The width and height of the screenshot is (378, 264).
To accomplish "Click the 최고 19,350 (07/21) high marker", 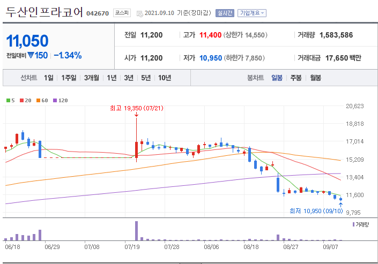I will pyautogui.click(x=136, y=108).
